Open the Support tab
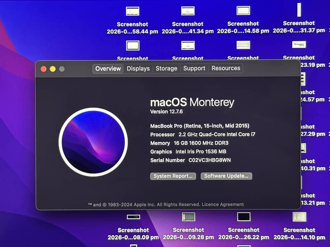330x247 pixels. coord(194,68)
